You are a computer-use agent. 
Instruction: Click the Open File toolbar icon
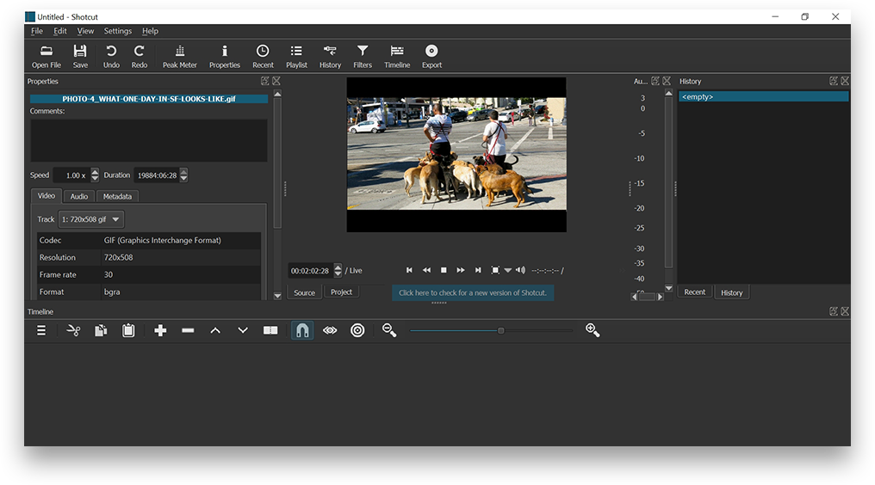tap(47, 57)
